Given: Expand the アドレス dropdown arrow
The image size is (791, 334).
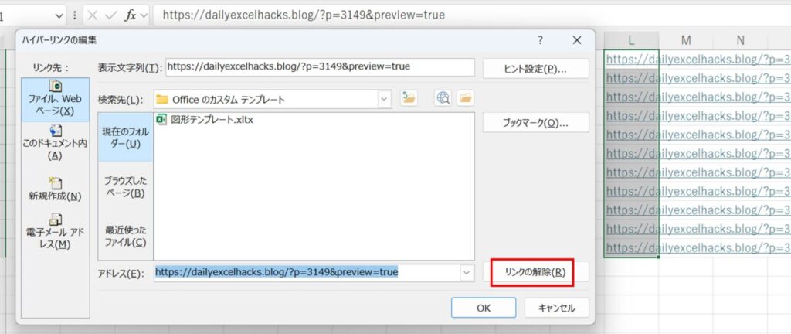Looking at the screenshot, I should (x=466, y=273).
